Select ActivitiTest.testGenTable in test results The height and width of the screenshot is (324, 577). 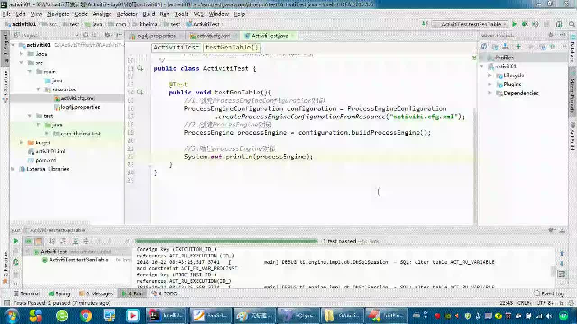click(78, 260)
